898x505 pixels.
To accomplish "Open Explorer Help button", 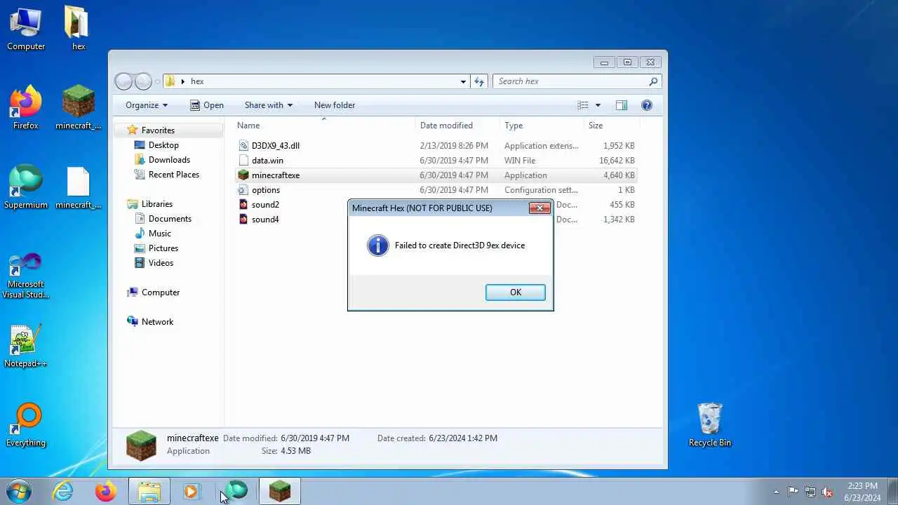I will pos(647,105).
